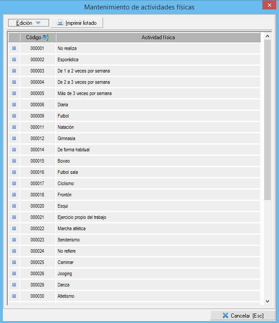Choose the Esquí activity entry

157,206
